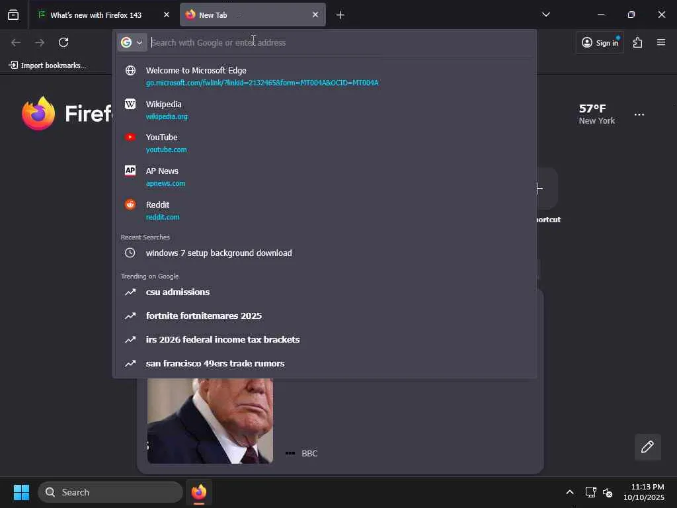Click Import bookmarks toolbar link
Screen dimensions: 677x508
click(48, 65)
